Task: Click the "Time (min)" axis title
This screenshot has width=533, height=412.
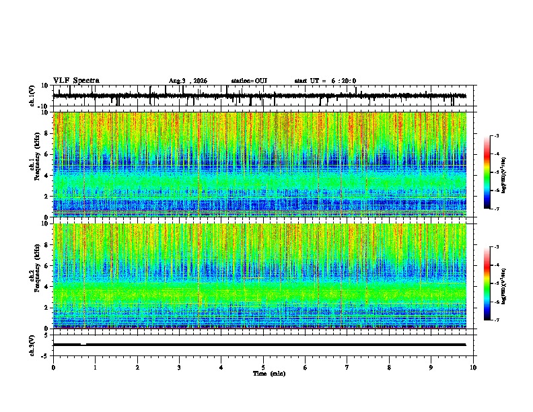Action: (269, 374)
